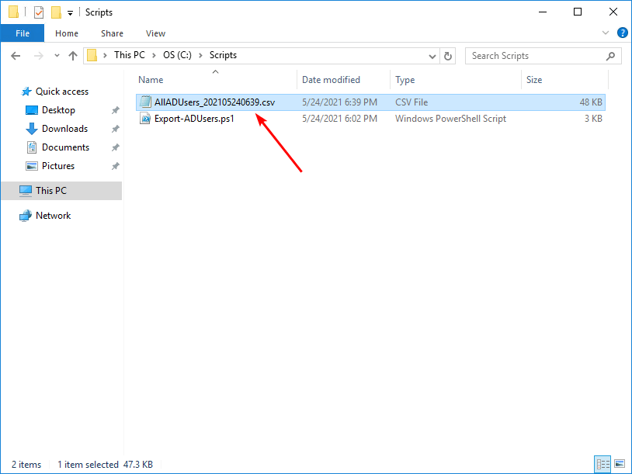Image resolution: width=632 pixels, height=474 pixels.
Task: Click the 48 KB size cell
Action: pyautogui.click(x=591, y=102)
